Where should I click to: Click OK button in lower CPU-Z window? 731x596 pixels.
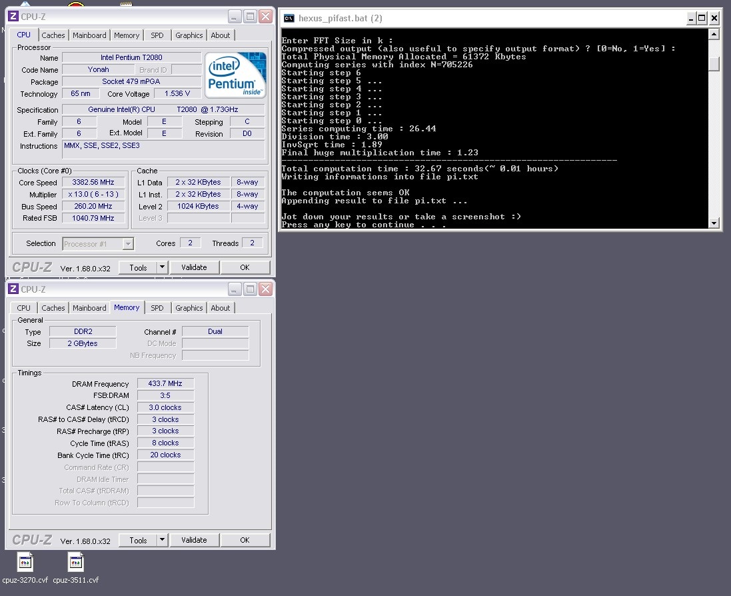245,540
